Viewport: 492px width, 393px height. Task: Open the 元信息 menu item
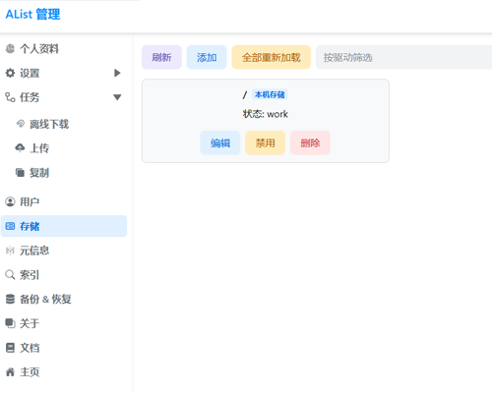tap(64, 251)
